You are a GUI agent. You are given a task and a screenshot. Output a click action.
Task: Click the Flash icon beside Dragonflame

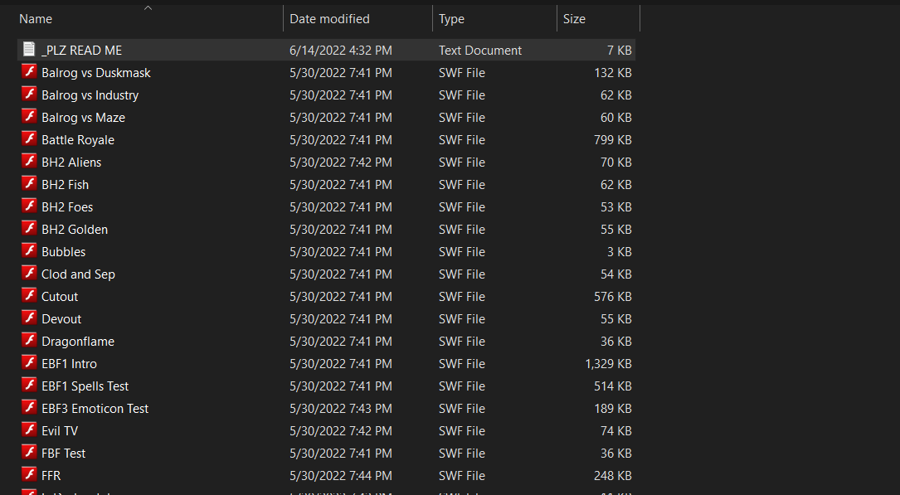tap(30, 341)
